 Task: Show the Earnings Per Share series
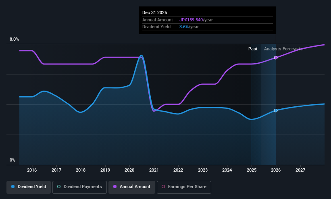click(x=184, y=187)
